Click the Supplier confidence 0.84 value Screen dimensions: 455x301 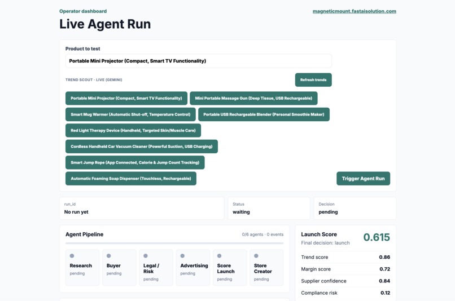[x=384, y=281]
